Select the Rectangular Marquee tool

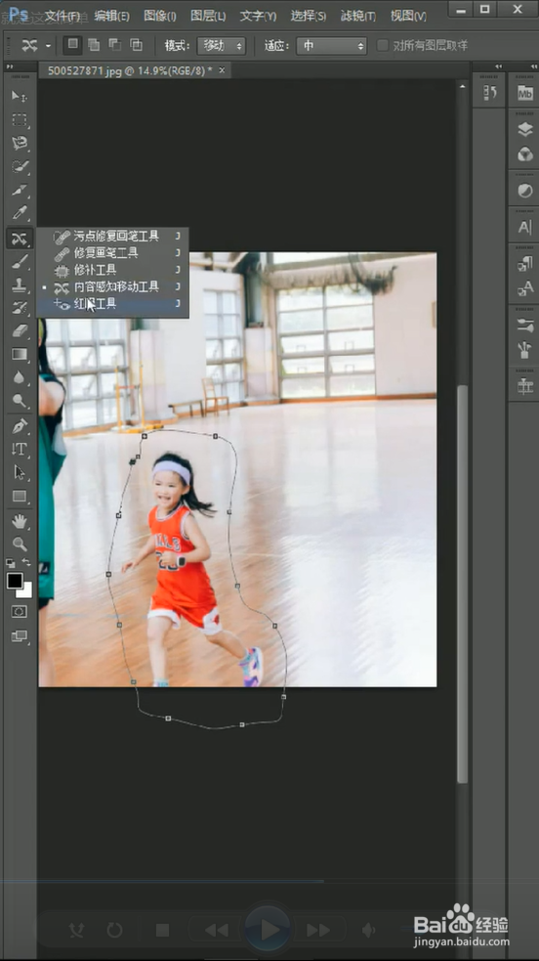(x=20, y=119)
